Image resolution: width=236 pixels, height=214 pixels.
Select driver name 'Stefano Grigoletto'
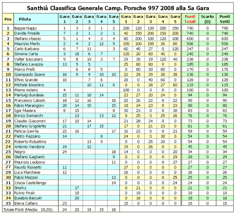point(30,126)
